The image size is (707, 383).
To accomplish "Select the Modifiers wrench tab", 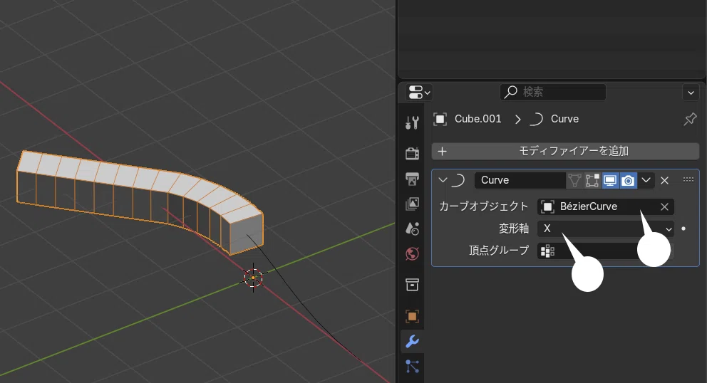I will coord(412,342).
